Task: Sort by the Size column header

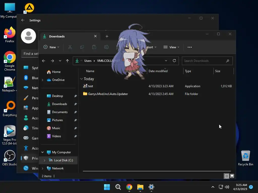Action: point(217,71)
